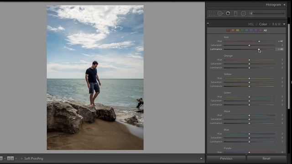The height and width of the screenshot is (164, 292).
Task: Select the Radial Filter tool
Action: pyautogui.click(x=243, y=13)
